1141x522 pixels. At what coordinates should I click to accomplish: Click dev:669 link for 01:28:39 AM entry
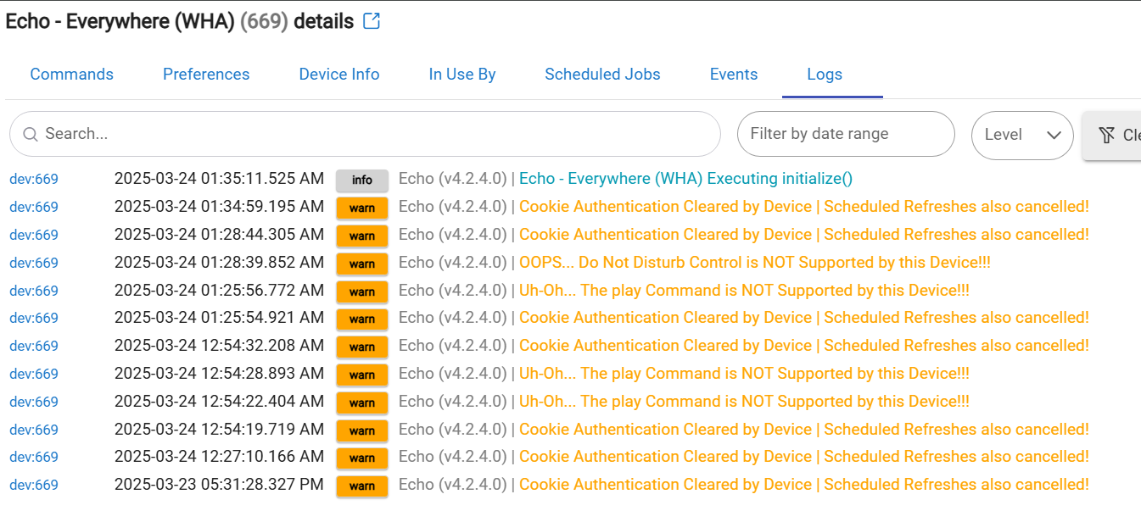34,264
